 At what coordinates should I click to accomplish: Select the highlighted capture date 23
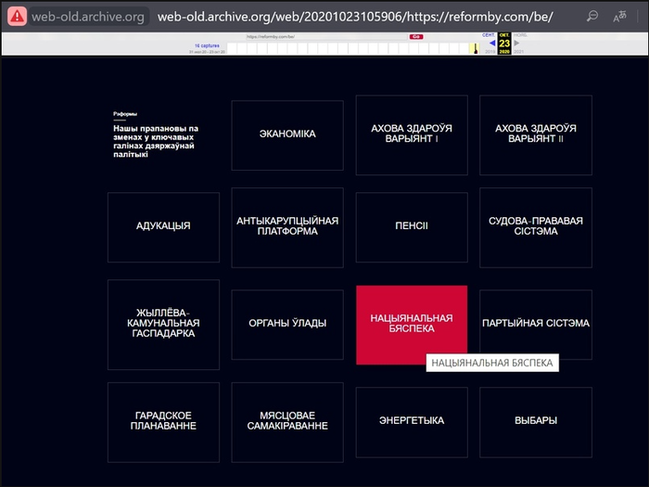pos(503,43)
